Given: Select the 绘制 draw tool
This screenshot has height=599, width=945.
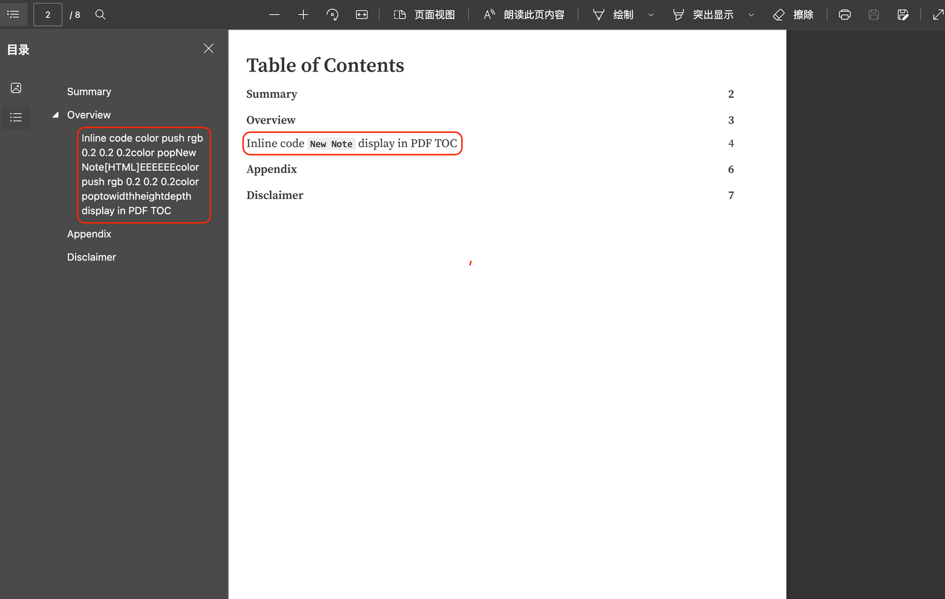Looking at the screenshot, I should tap(613, 15).
